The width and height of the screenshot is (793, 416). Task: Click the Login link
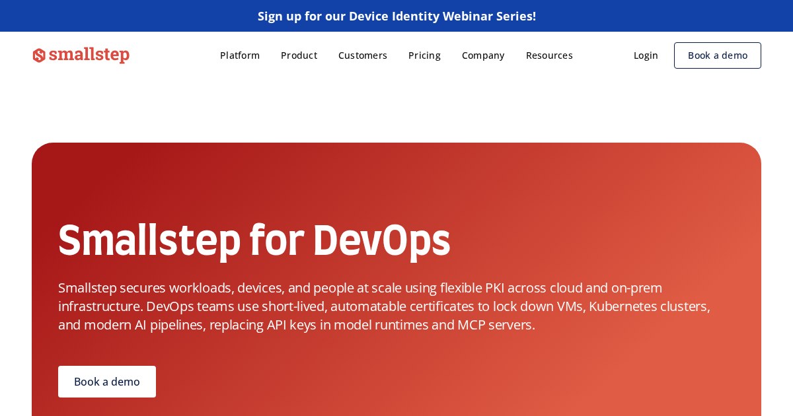646,55
